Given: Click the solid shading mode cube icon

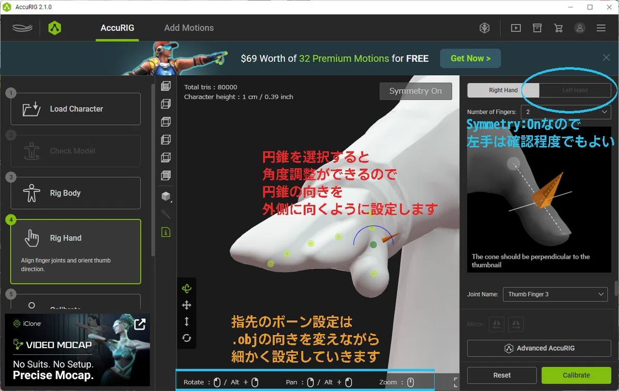Looking at the screenshot, I should [166, 196].
